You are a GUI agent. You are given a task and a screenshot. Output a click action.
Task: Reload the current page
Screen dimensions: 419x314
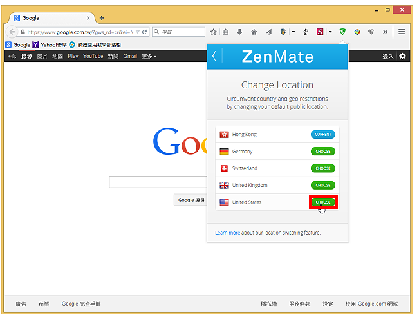145,32
